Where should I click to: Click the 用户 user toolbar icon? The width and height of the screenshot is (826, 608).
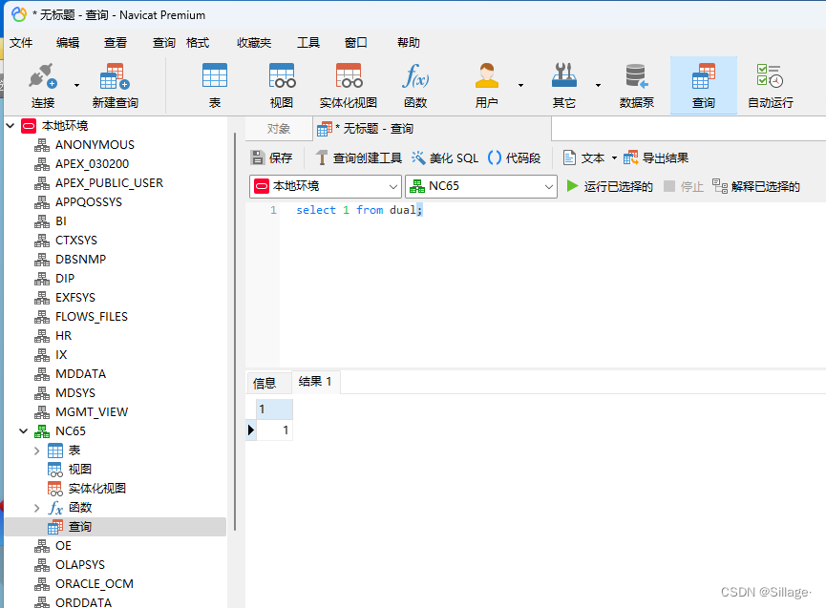click(487, 85)
